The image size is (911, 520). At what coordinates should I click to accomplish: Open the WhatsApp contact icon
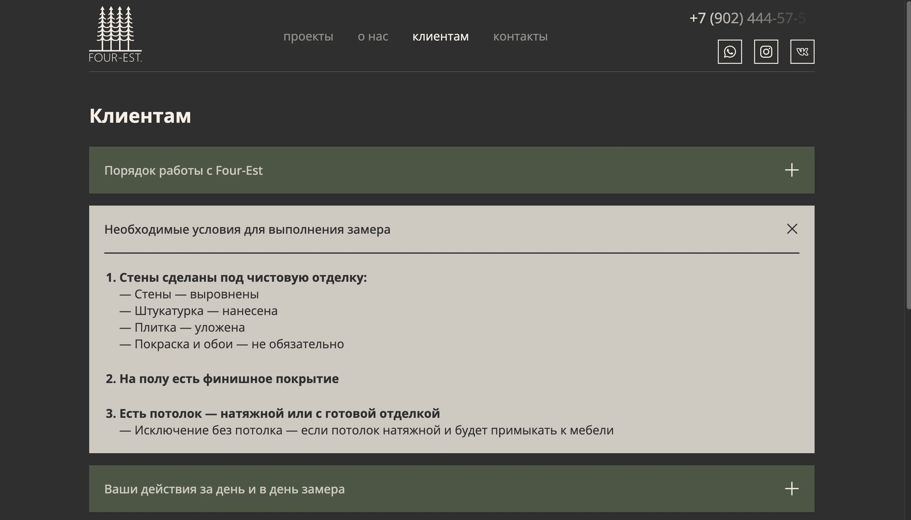[x=730, y=52]
